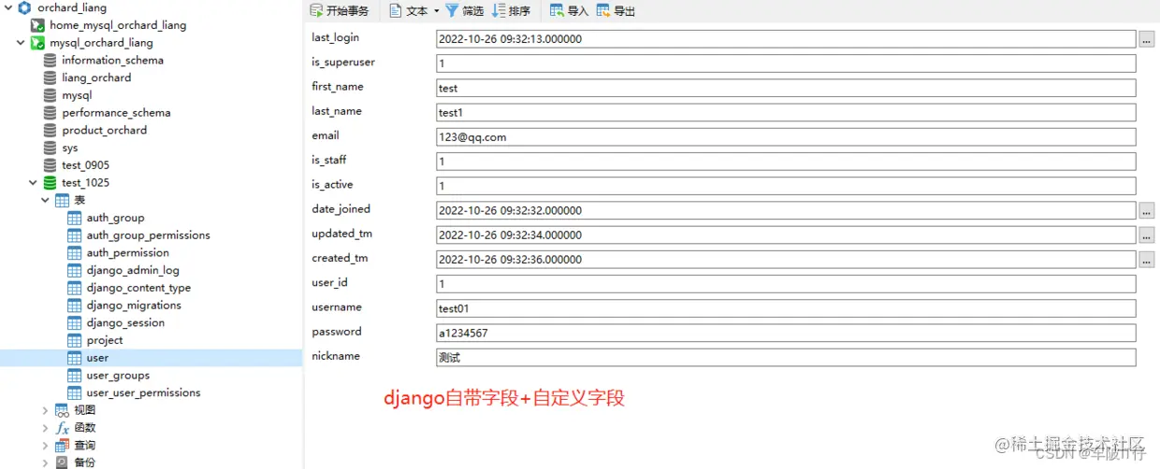Click the nickname field containing 测试
This screenshot has height=469, width=1160.
point(786,357)
